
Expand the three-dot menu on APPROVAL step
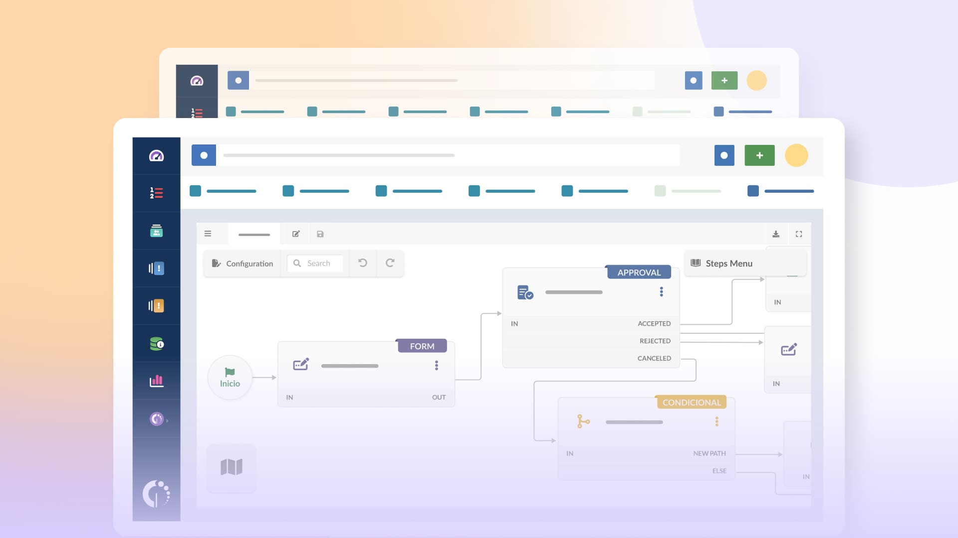(661, 291)
